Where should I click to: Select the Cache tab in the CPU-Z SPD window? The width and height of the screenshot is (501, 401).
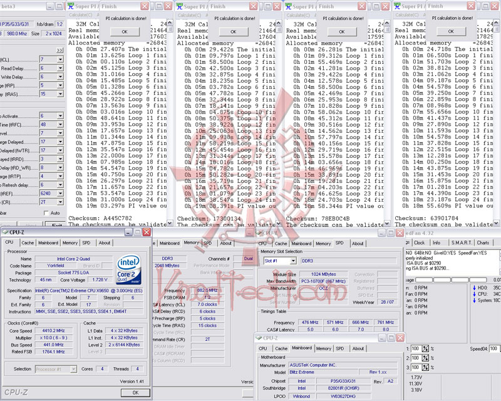pos(281,244)
